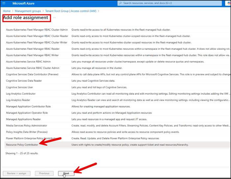This screenshot has width=231, height=179.
Task: Click description 'Lets you manage all resources in the cluster.'
Action: click(97, 68)
